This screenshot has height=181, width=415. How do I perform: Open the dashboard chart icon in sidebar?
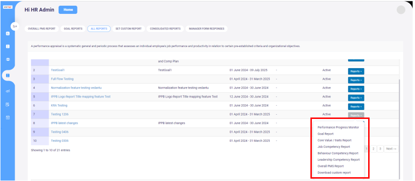click(8, 33)
